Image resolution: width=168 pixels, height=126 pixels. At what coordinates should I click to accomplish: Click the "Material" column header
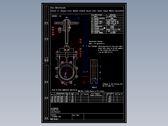[113, 15]
